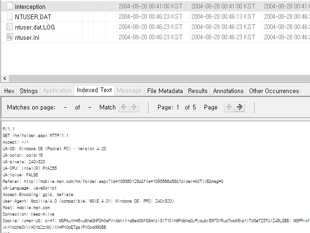Click ntuser.ini's second 00:46:23 timestamp

[x=223, y=37]
